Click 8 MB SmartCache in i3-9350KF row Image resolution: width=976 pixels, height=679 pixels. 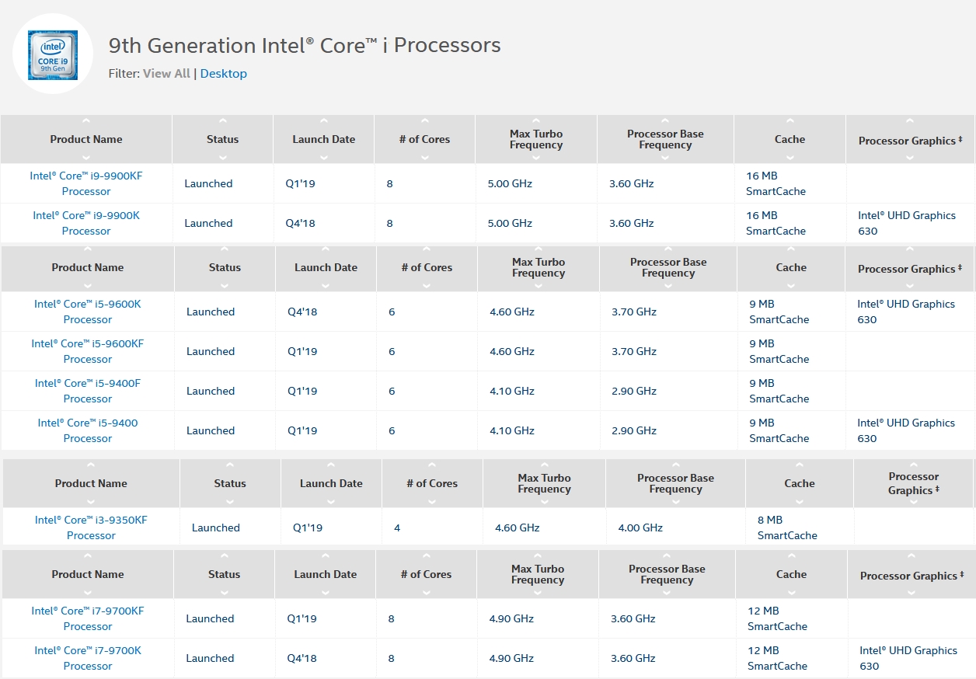point(787,528)
